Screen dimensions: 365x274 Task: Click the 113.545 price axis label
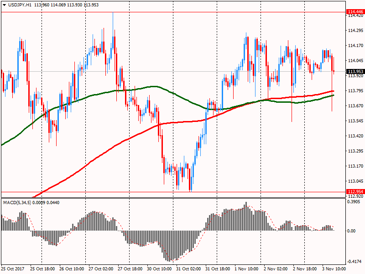[355, 121]
